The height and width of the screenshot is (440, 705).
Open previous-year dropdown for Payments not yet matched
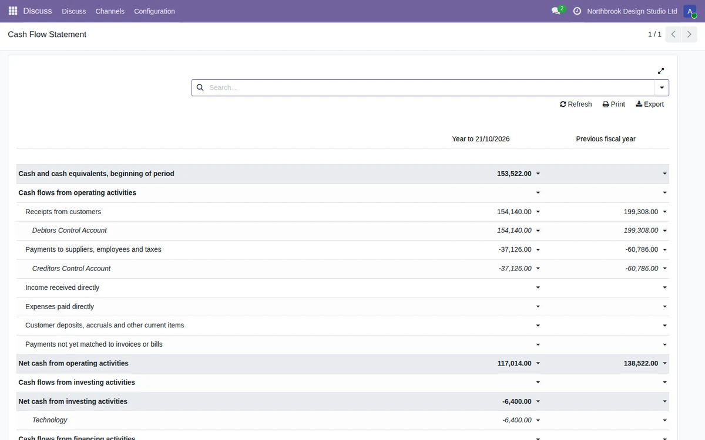click(x=665, y=345)
